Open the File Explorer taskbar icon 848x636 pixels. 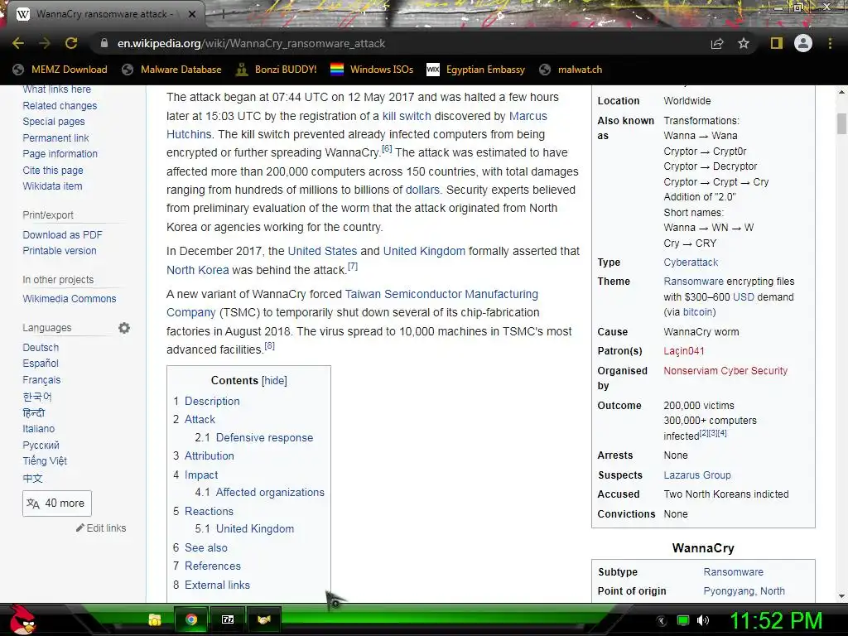[155, 619]
